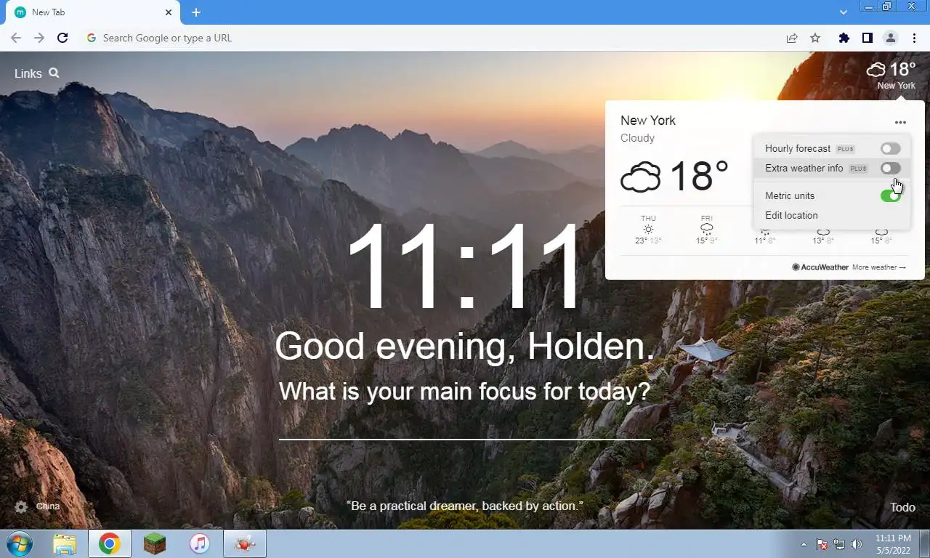This screenshot has width=930, height=558.
Task: Click the Chrome taskbar icon
Action: tap(110, 543)
